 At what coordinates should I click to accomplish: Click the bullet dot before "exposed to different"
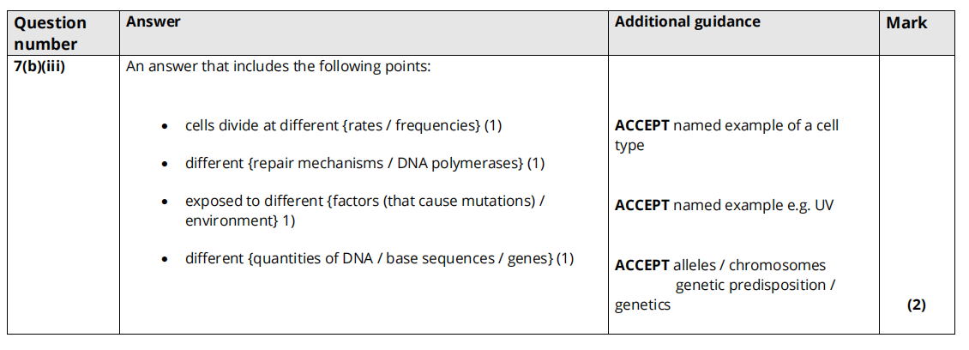pyautogui.click(x=164, y=202)
